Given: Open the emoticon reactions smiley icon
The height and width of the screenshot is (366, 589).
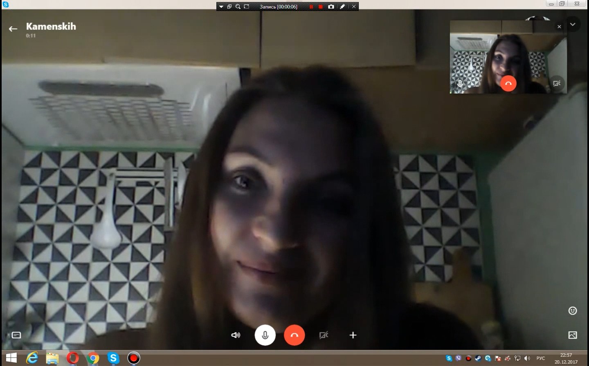Looking at the screenshot, I should click(573, 311).
